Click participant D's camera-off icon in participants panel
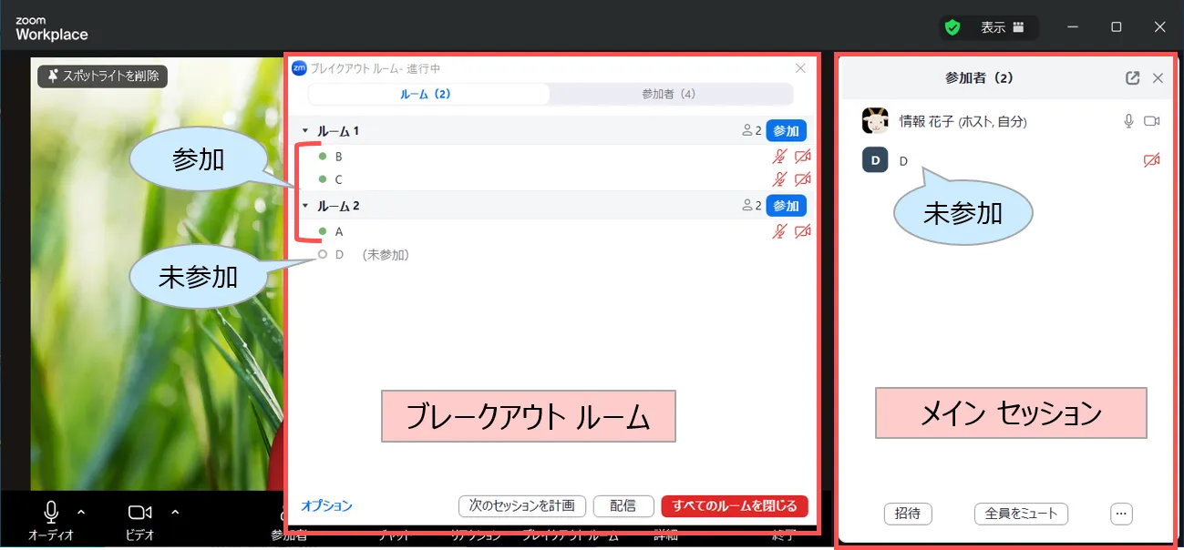Viewport: 1184px width, 550px height. click(x=1151, y=161)
